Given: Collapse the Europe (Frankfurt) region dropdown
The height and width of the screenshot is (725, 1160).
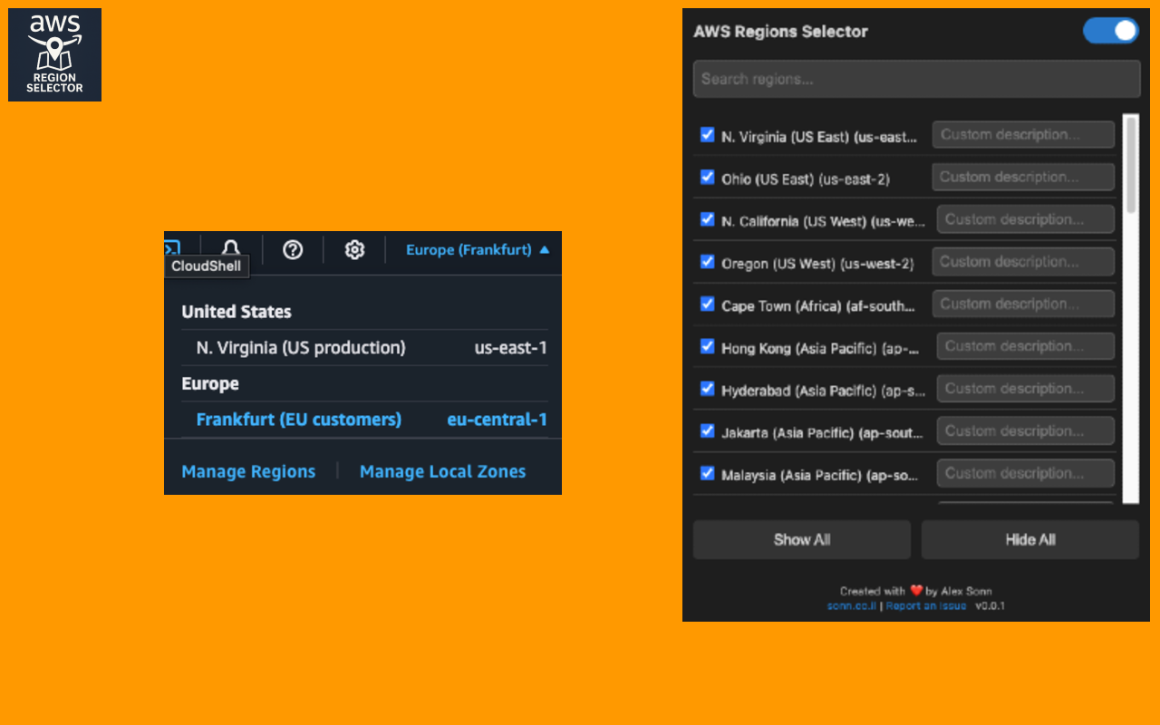Looking at the screenshot, I should tap(478, 249).
